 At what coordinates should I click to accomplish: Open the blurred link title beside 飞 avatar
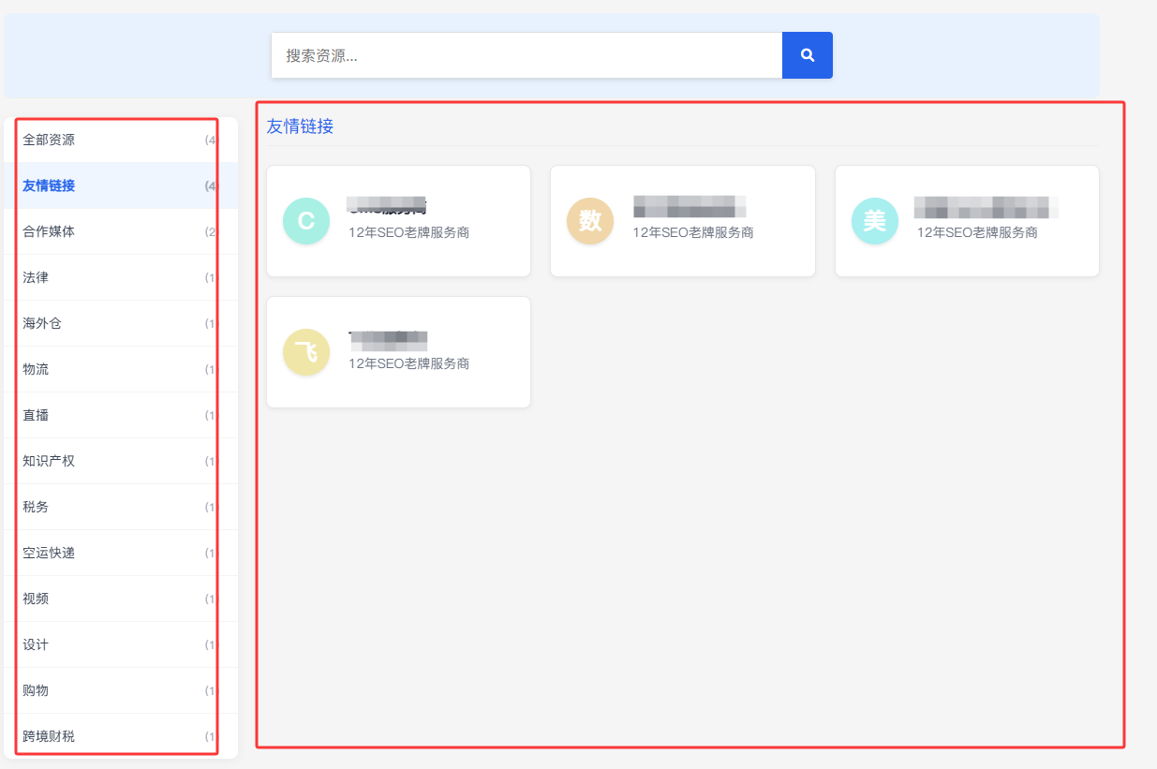pos(388,339)
